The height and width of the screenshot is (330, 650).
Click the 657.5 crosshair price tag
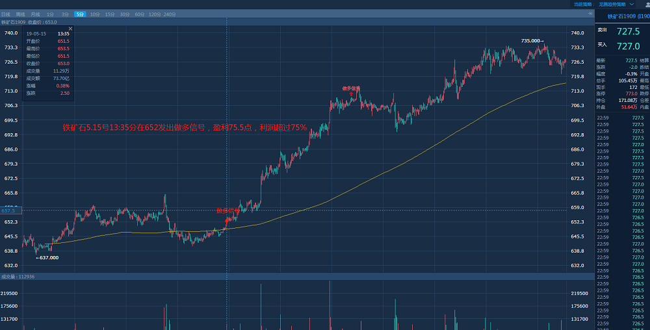click(x=9, y=210)
